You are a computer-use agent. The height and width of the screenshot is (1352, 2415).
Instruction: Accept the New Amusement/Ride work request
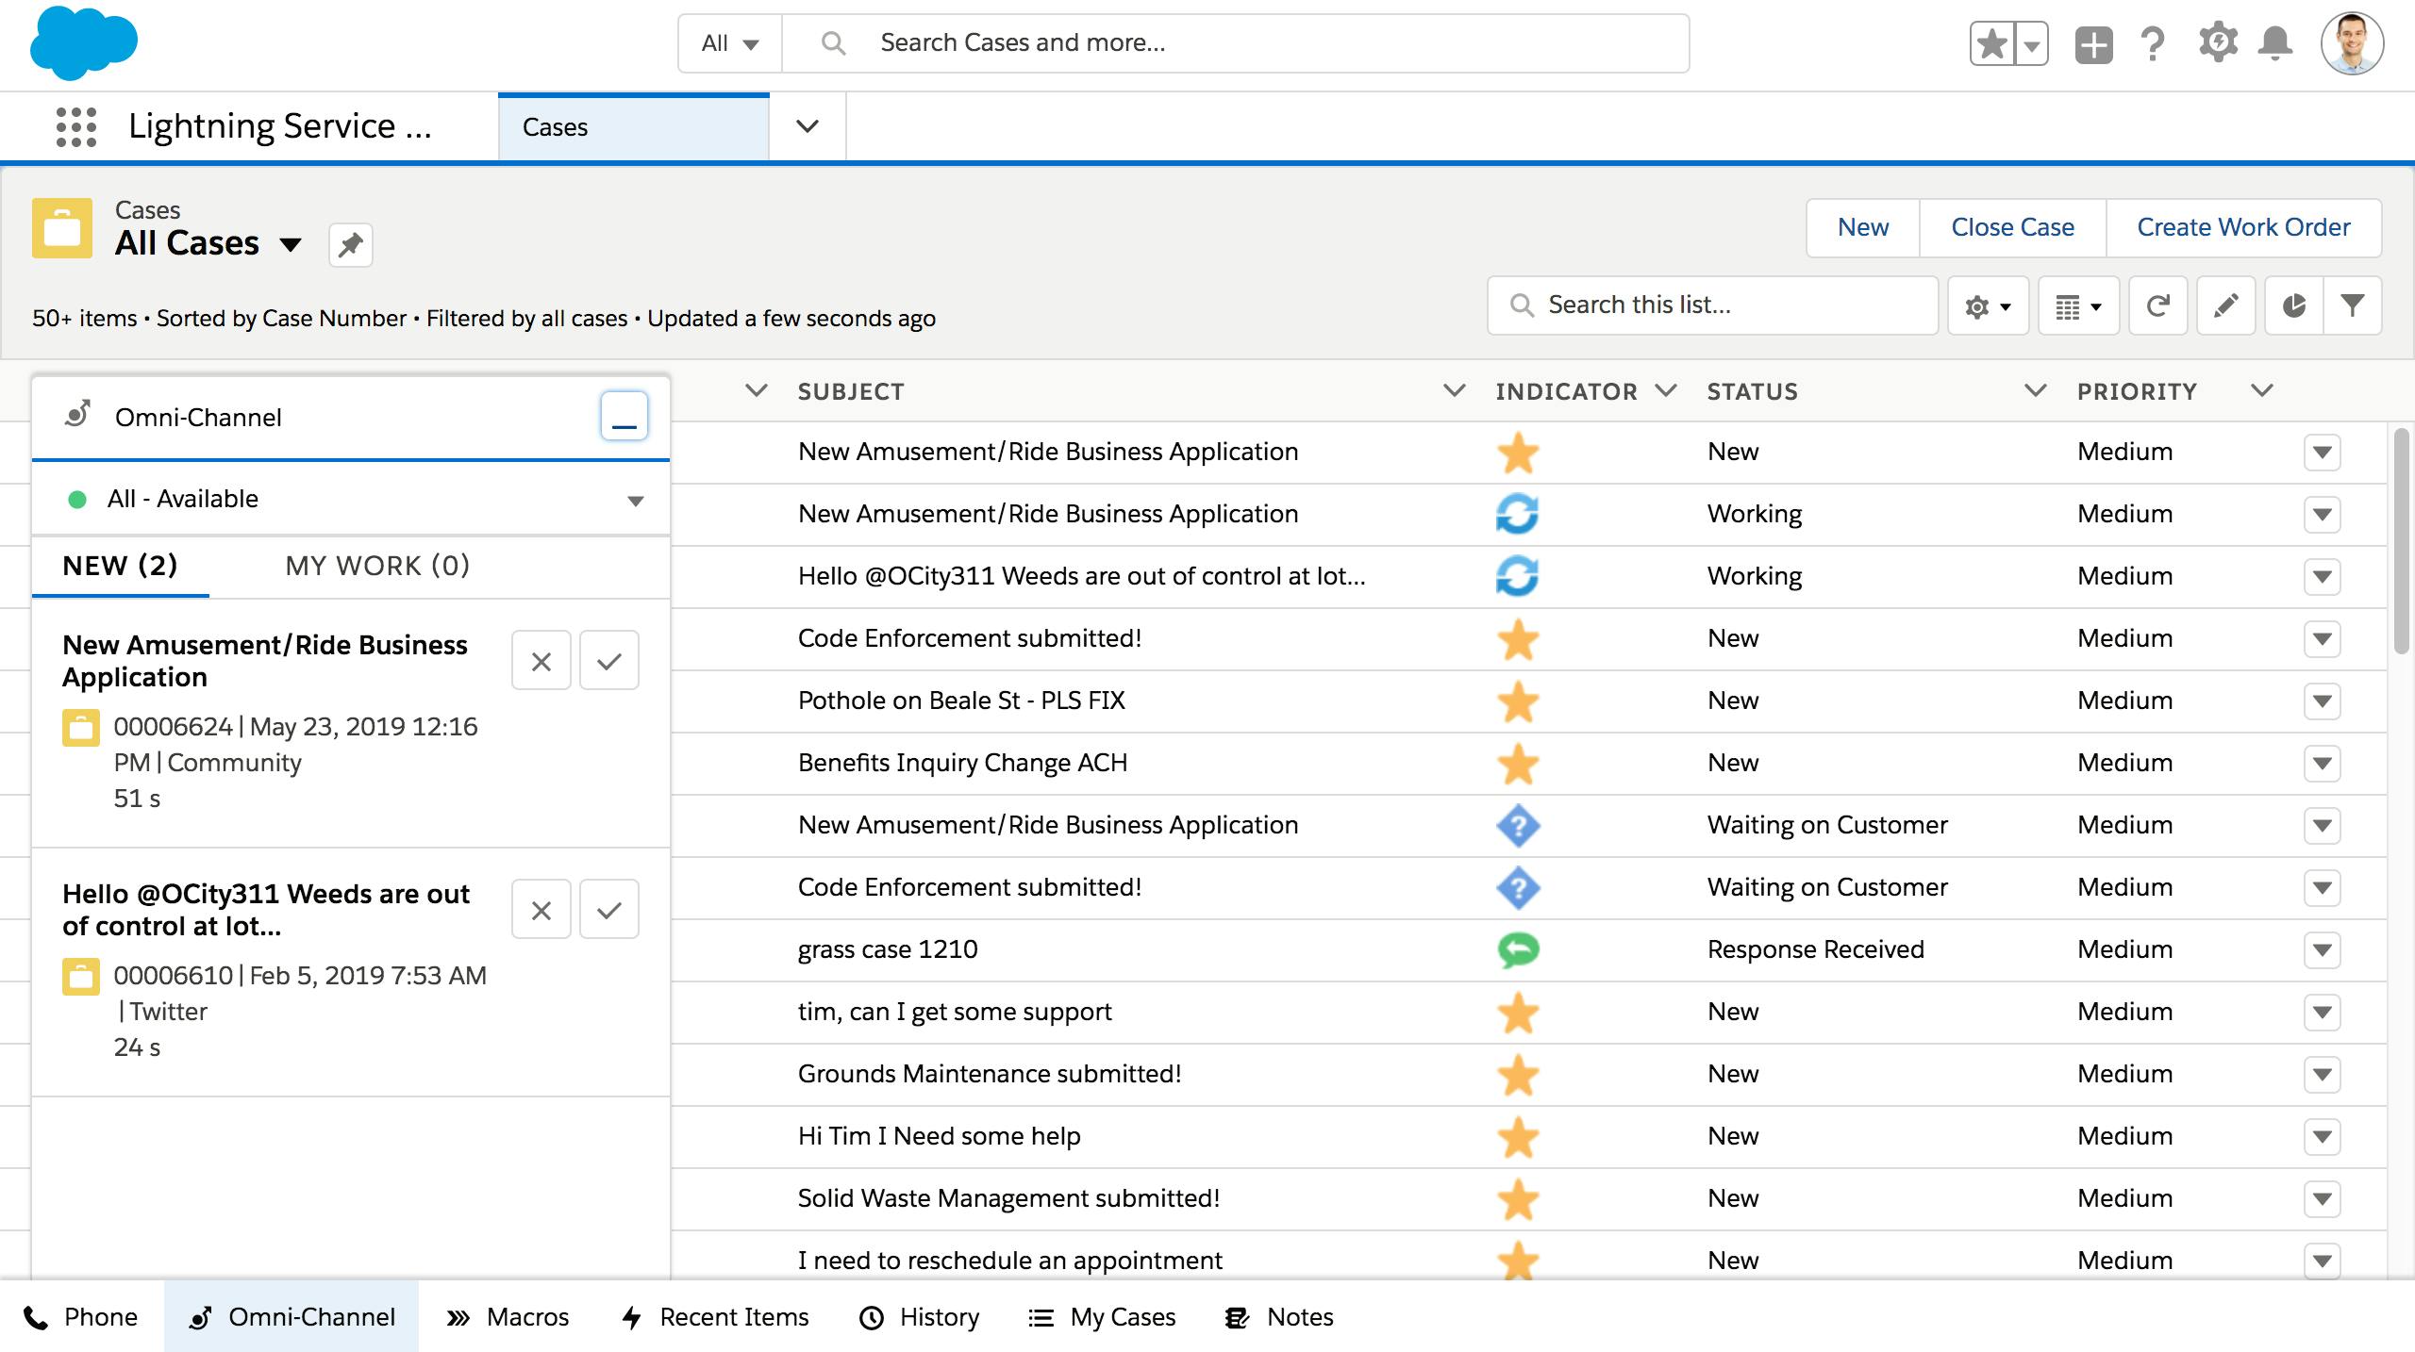pos(609,661)
